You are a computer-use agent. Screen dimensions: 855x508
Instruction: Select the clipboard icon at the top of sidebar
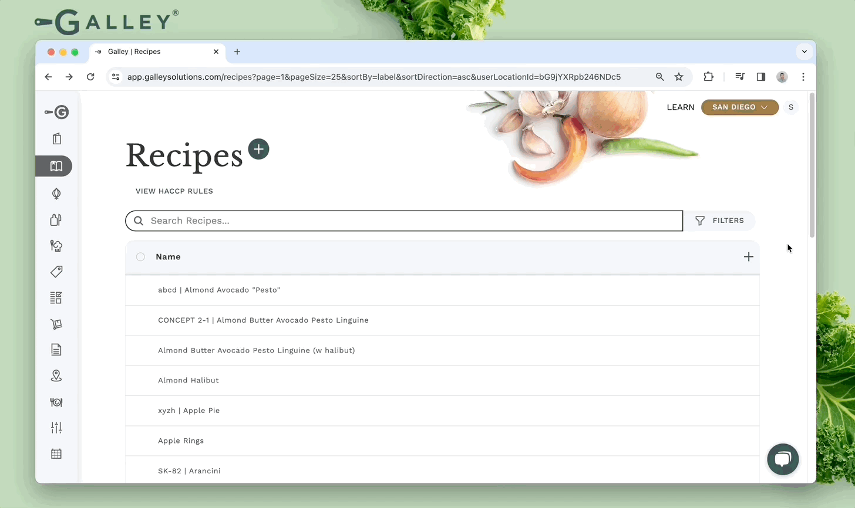(x=56, y=138)
